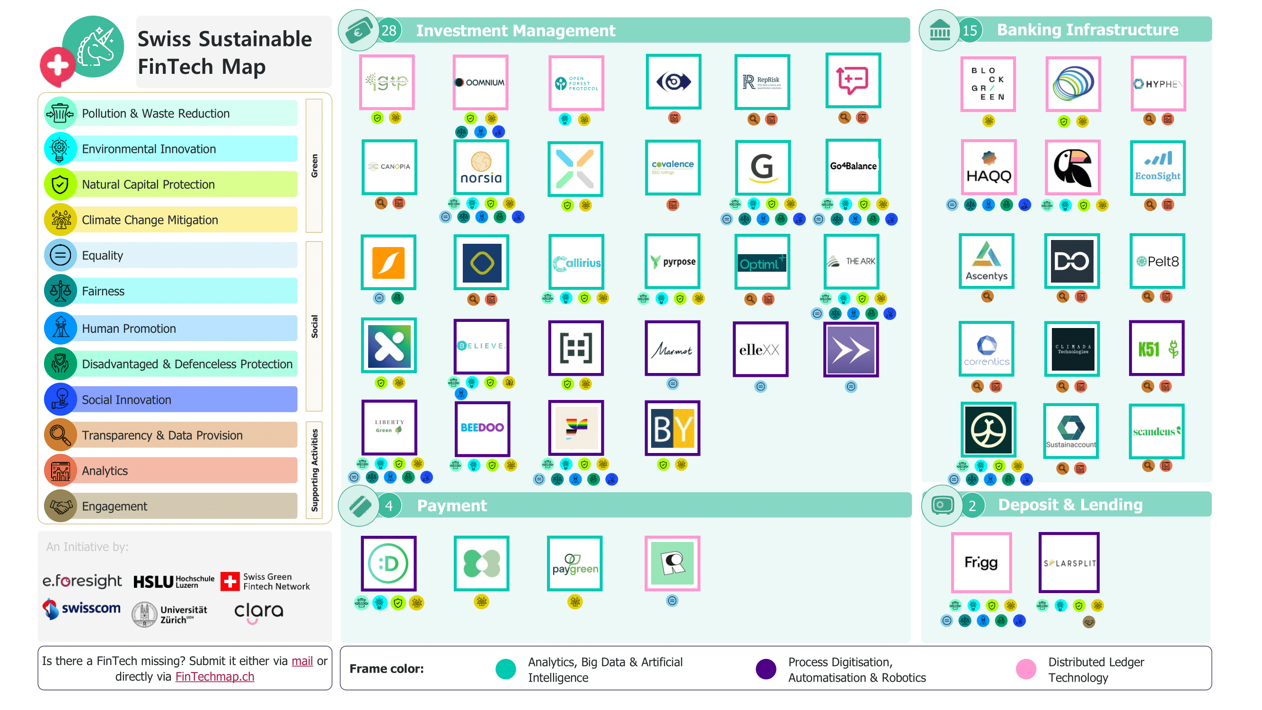Click the equality badge under elleXX
The width and height of the screenshot is (1262, 710).
point(760,386)
